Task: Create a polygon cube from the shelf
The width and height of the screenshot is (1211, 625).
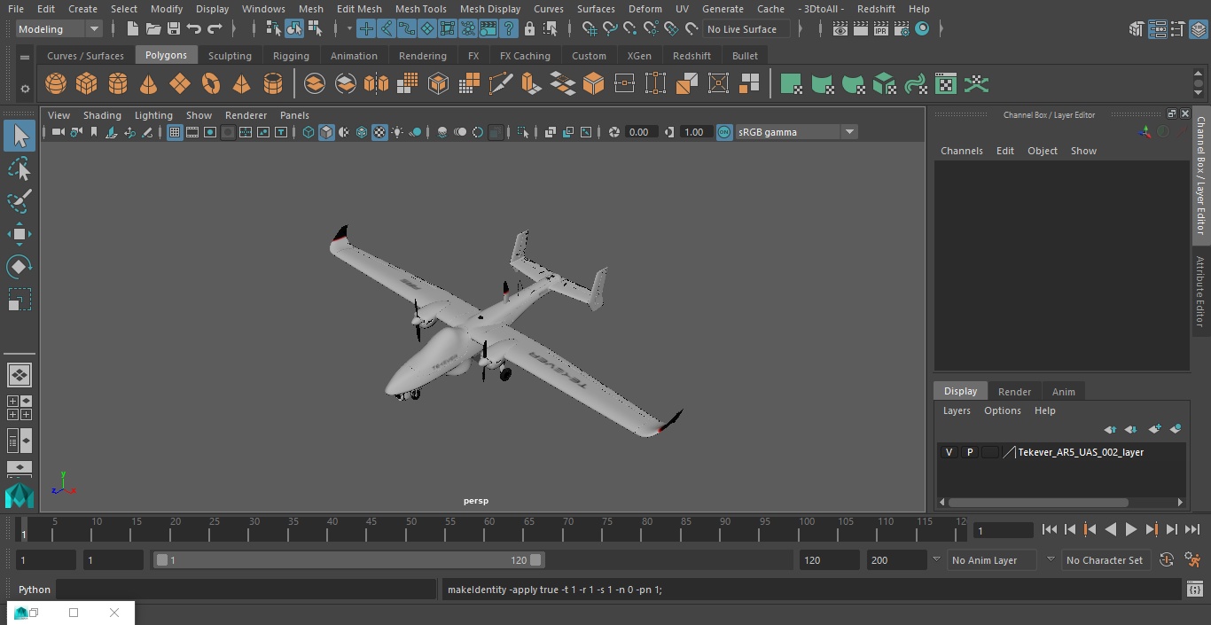Action: [x=87, y=84]
